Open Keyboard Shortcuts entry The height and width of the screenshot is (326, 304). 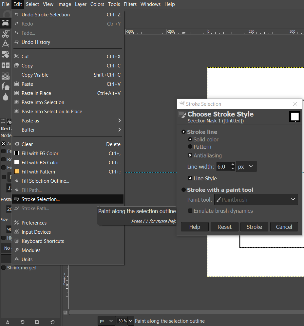point(67,241)
